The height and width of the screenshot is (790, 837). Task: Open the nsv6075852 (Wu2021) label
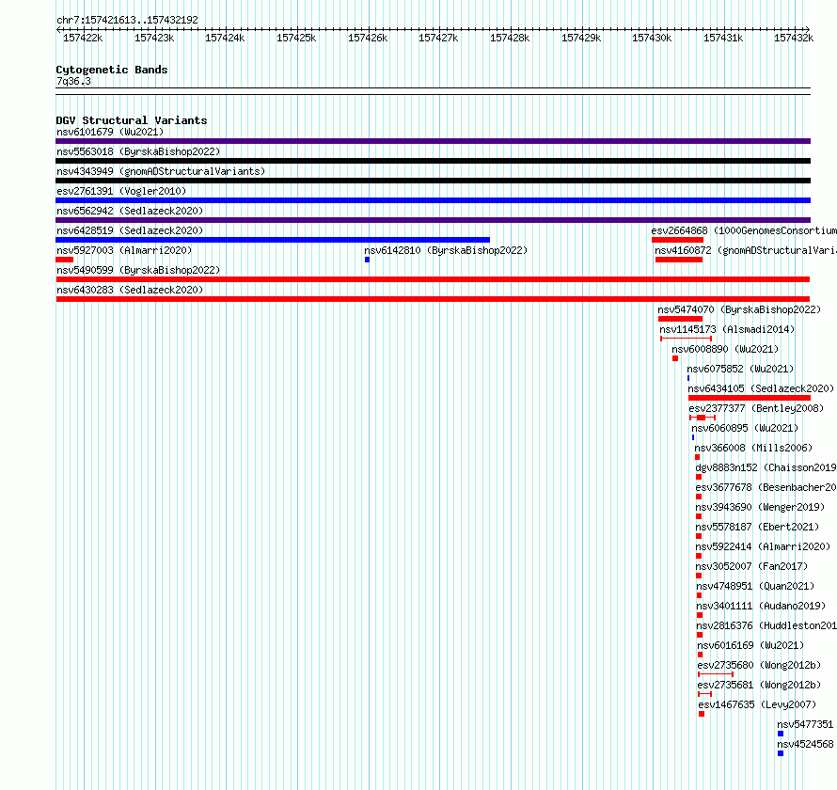[x=740, y=369]
